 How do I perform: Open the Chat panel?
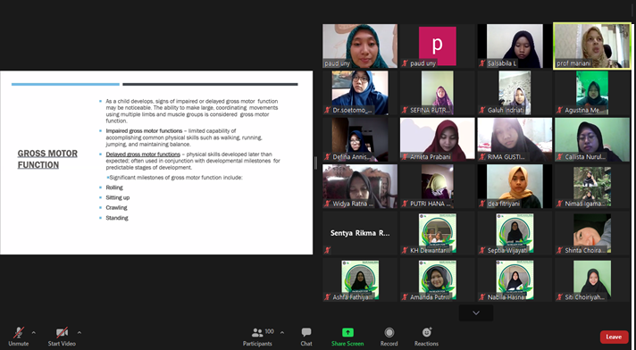306,337
